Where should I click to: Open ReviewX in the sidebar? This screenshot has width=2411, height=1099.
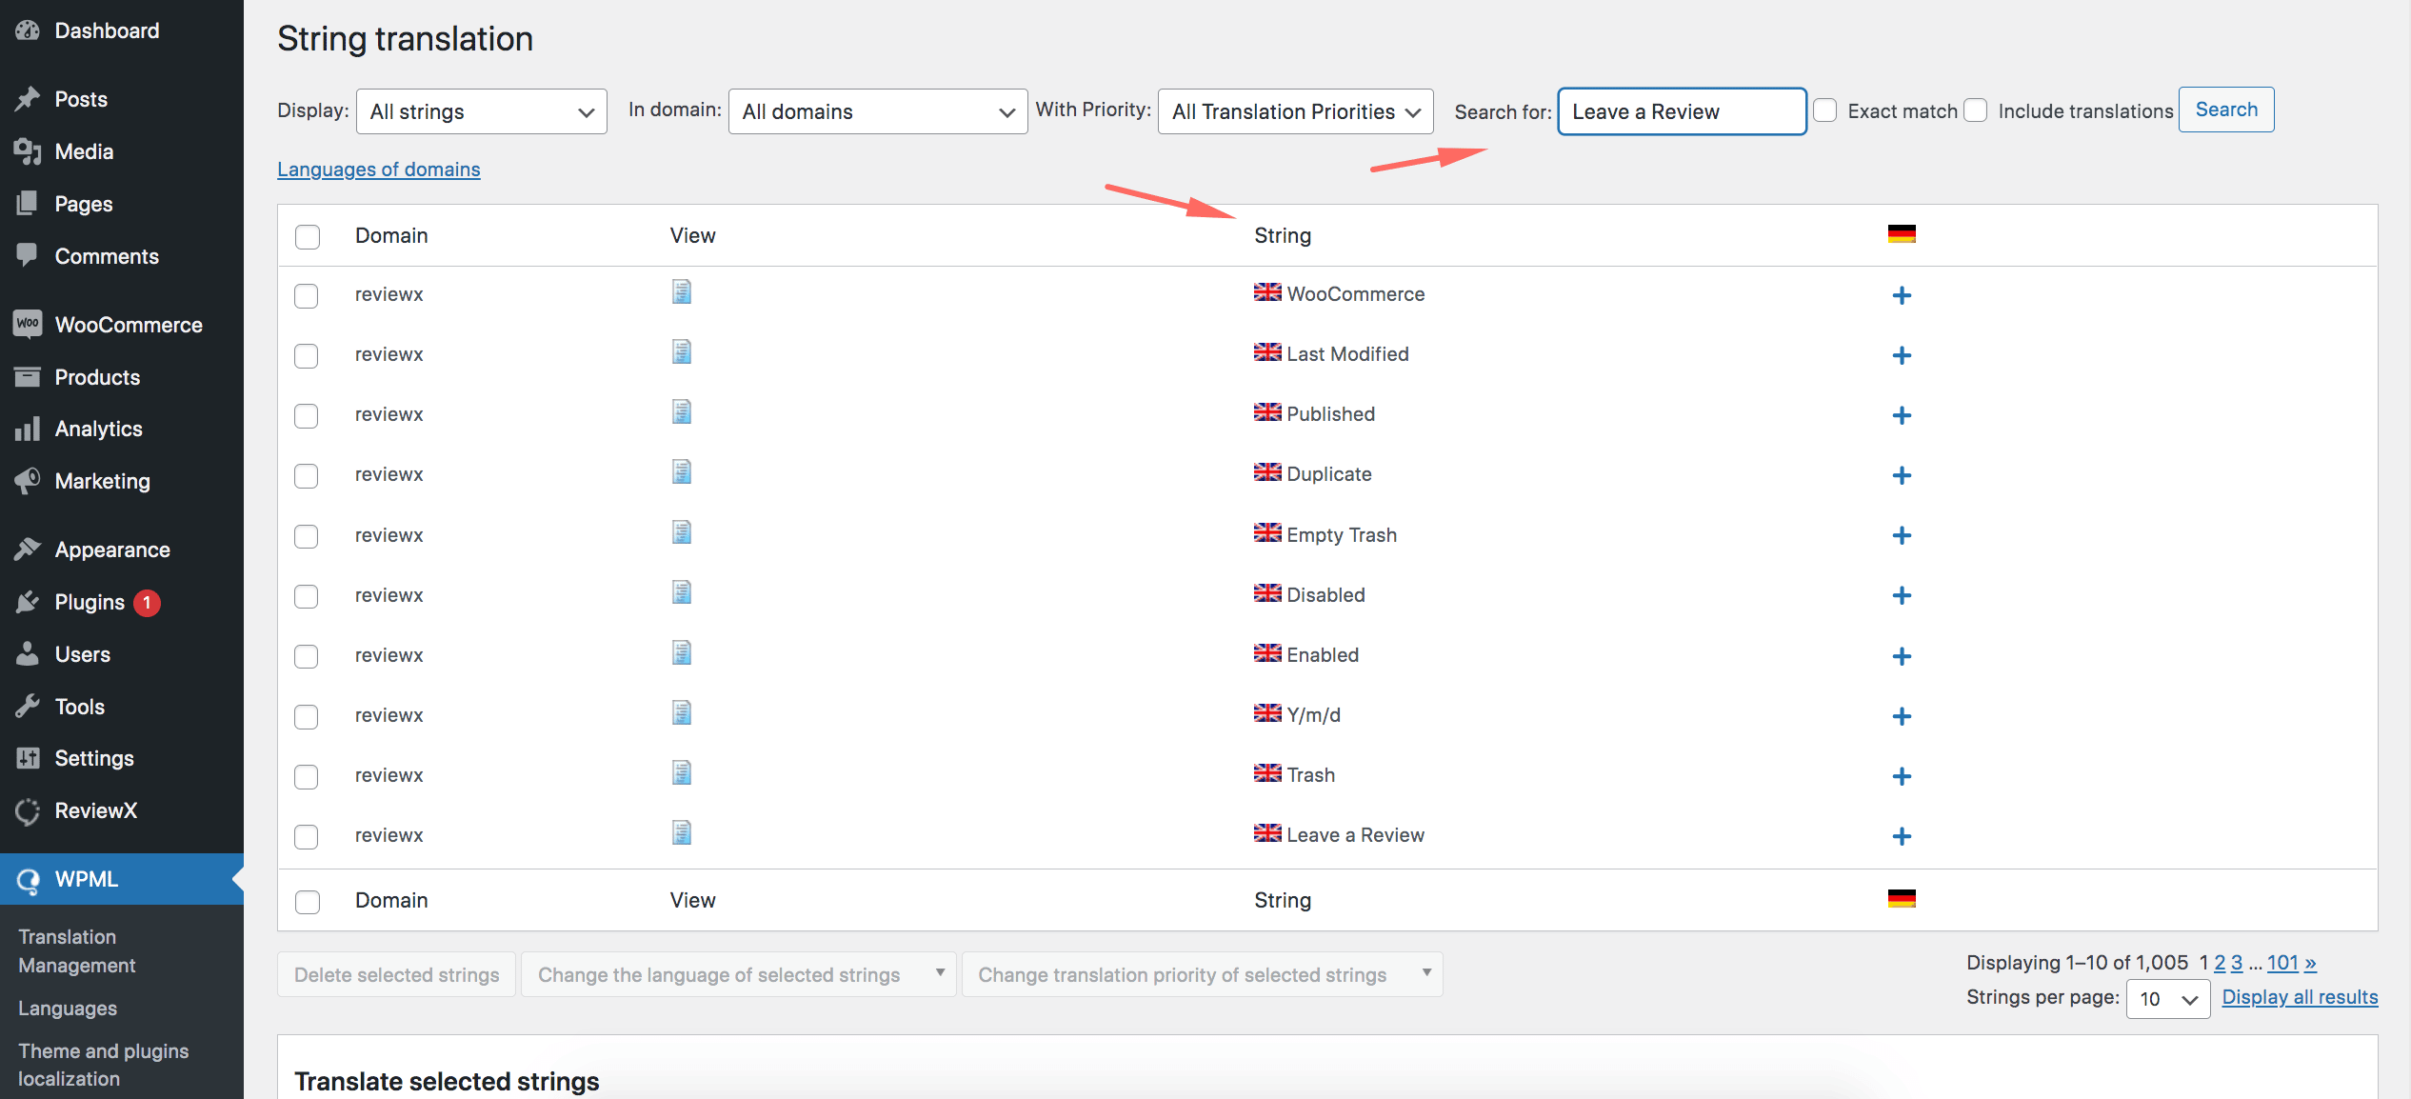[95, 810]
